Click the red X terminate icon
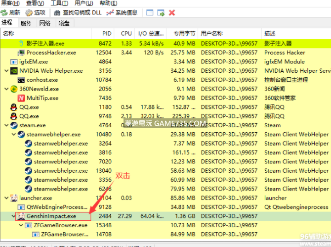The height and width of the screenshot is (247, 331). pos(172,13)
